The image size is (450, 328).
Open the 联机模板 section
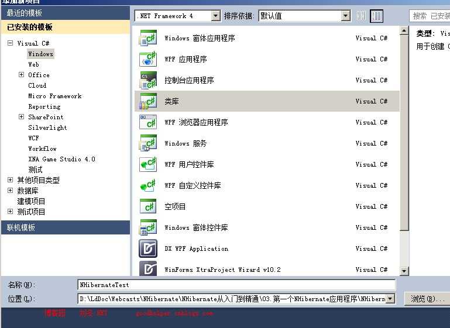(x=66, y=227)
